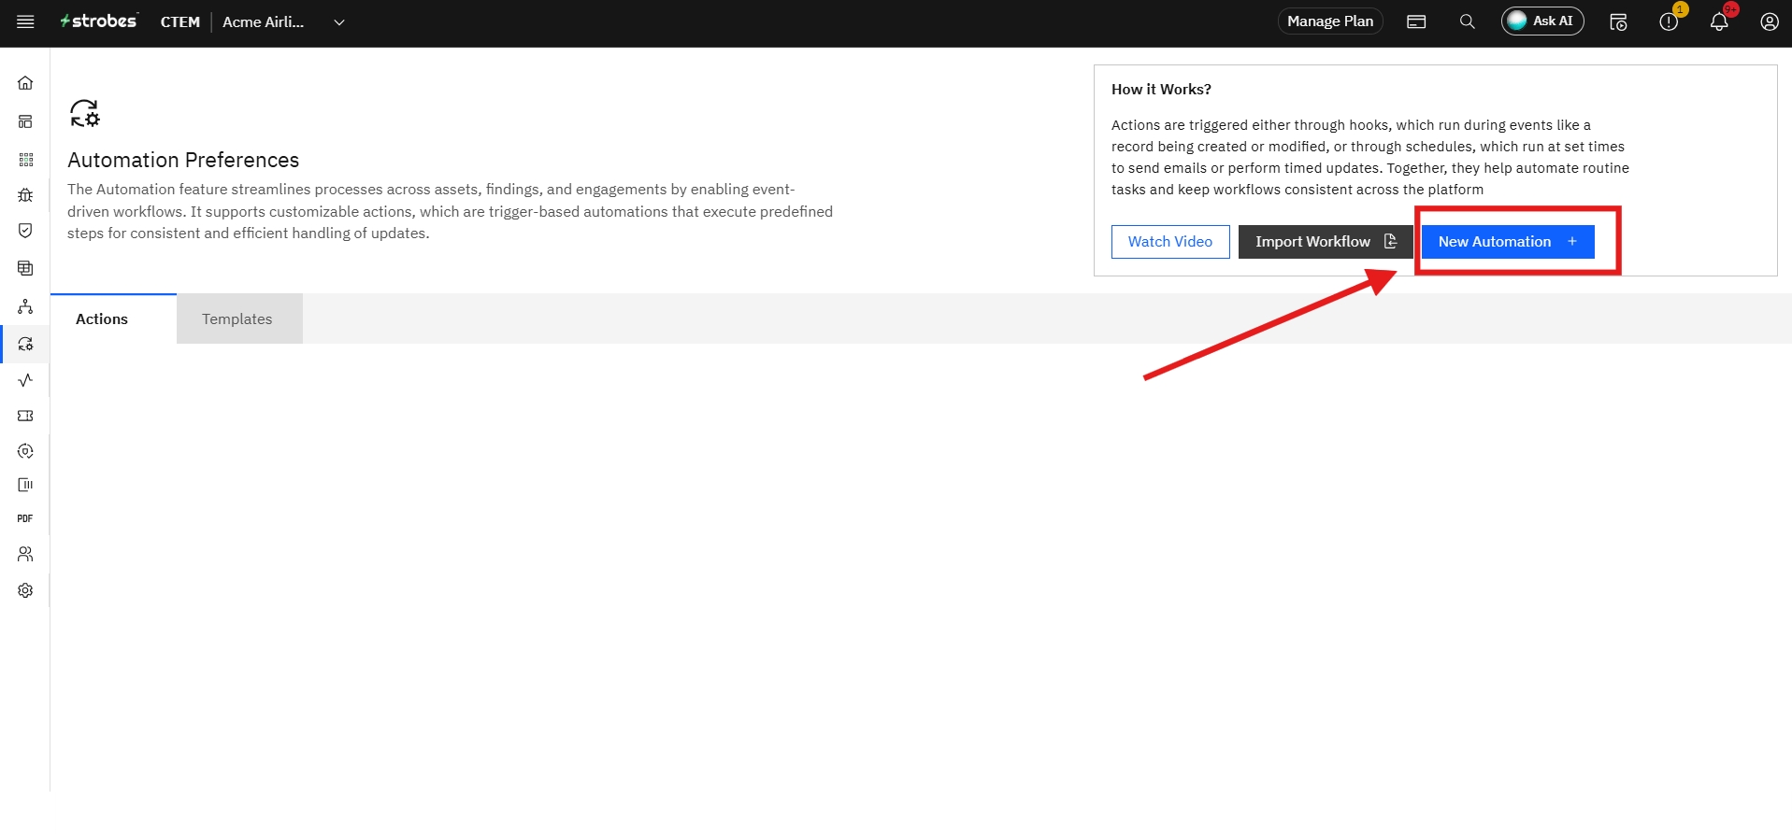Click the CTEM label in top bar

pyautogui.click(x=180, y=21)
